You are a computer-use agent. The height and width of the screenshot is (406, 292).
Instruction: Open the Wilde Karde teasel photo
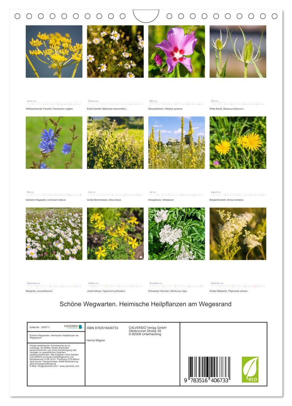click(238, 52)
